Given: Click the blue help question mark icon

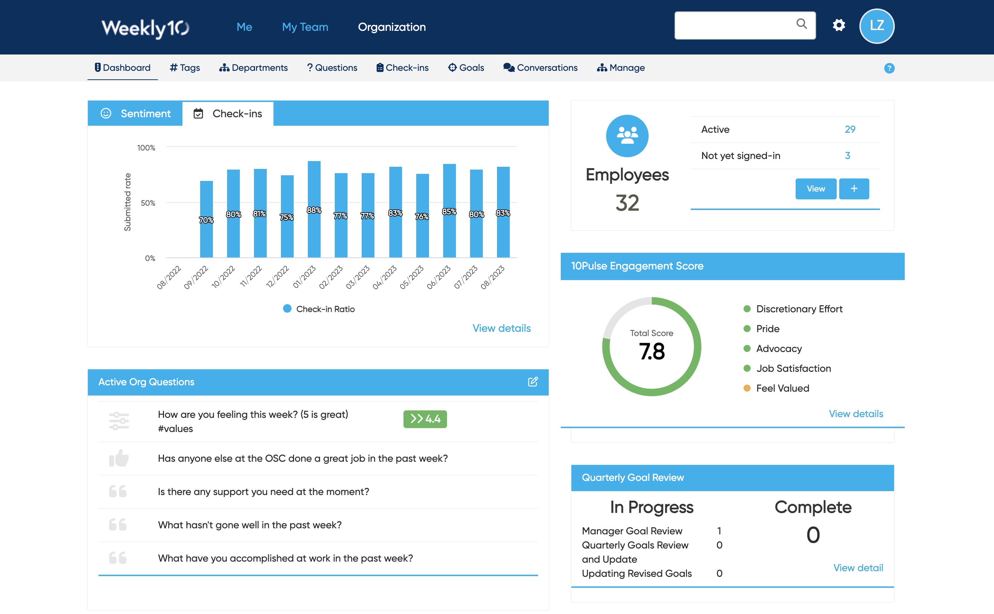Looking at the screenshot, I should pos(889,68).
